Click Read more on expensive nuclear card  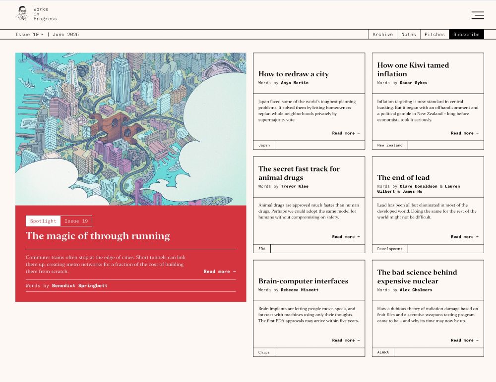[465, 340]
